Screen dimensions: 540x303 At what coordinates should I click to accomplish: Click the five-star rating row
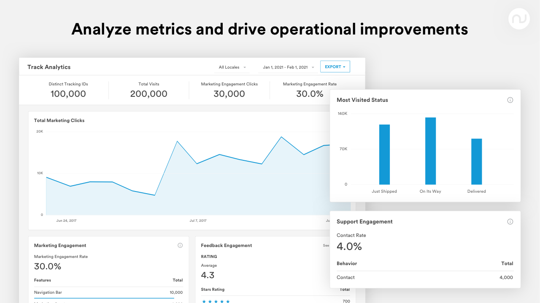275,301
